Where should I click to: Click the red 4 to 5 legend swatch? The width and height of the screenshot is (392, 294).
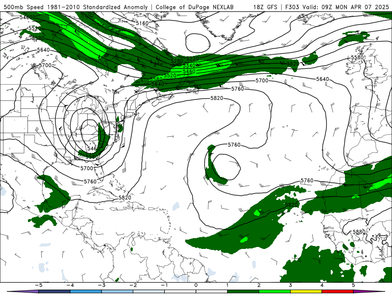(x=337, y=292)
